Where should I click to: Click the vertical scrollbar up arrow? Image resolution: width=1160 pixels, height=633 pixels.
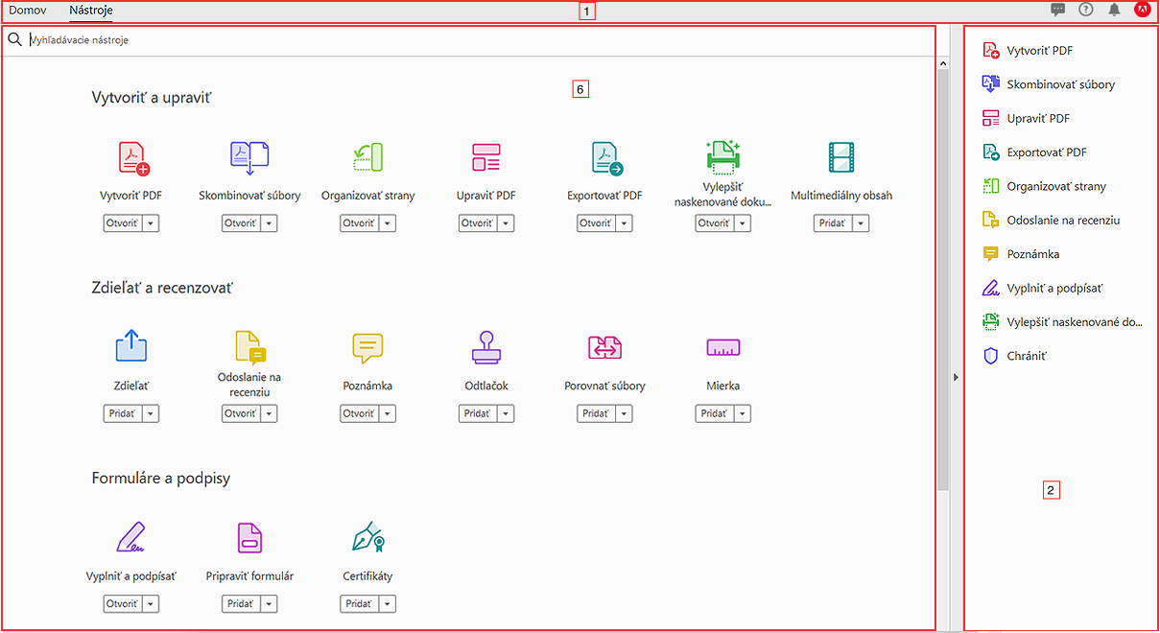pos(943,63)
